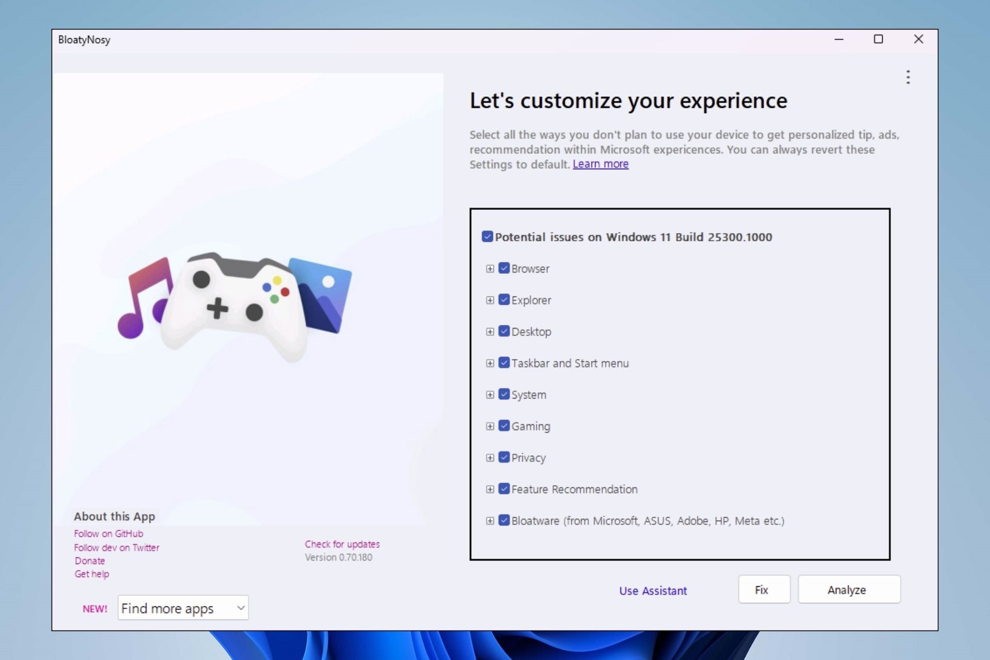Open the Find more apps dropdown
This screenshot has width=990, height=660.
pyautogui.click(x=183, y=608)
